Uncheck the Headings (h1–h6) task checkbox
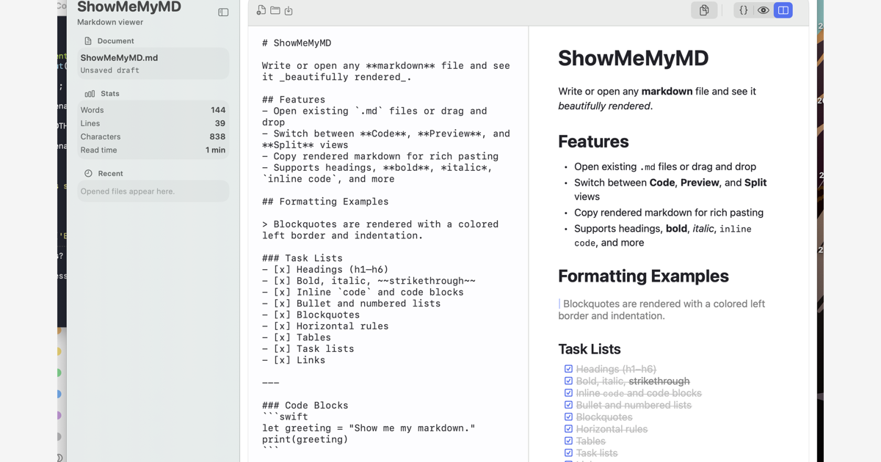This screenshot has height=462, width=881. point(568,369)
